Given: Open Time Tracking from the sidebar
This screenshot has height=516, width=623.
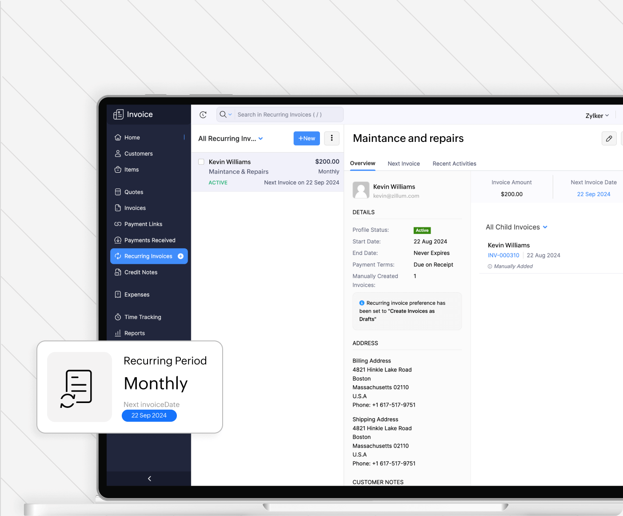Looking at the screenshot, I should click(143, 317).
